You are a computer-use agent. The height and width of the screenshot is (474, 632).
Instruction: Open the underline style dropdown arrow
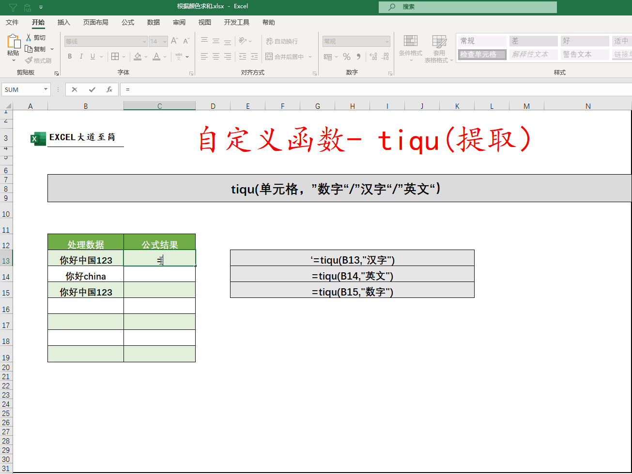pyautogui.click(x=101, y=57)
